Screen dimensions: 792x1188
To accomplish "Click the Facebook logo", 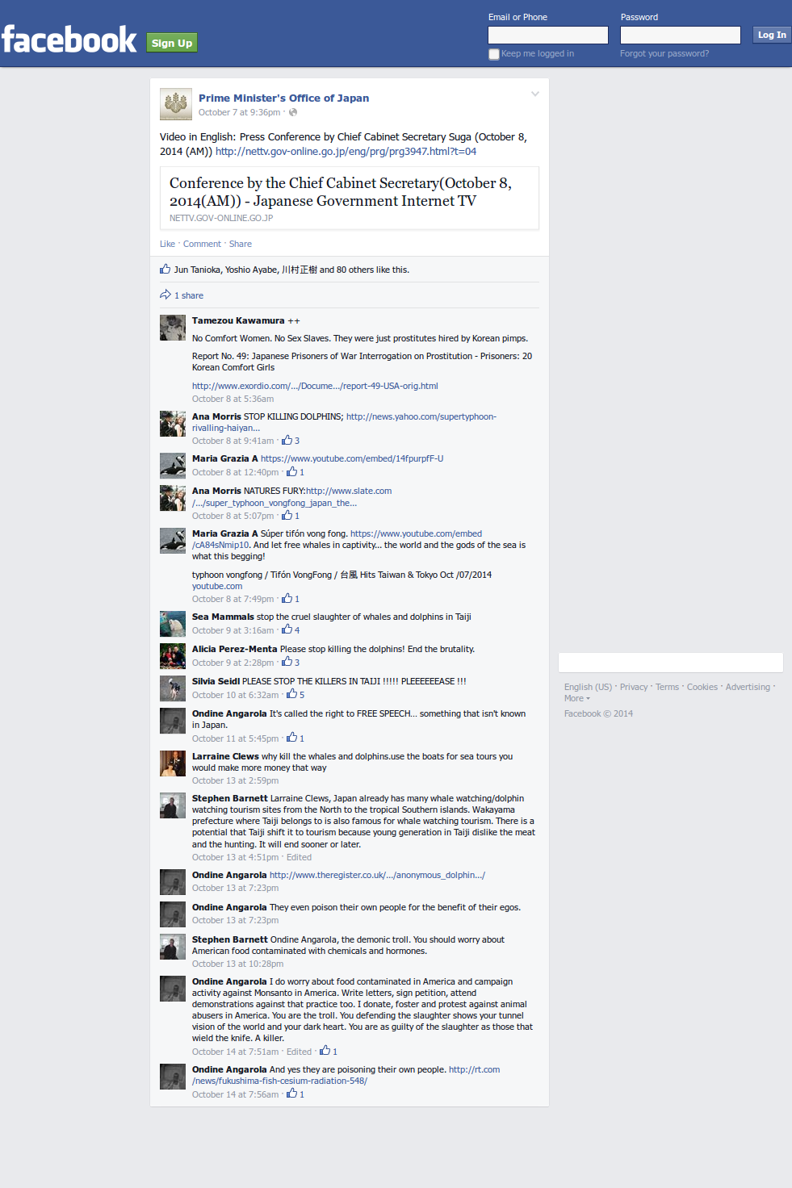I will click(69, 40).
